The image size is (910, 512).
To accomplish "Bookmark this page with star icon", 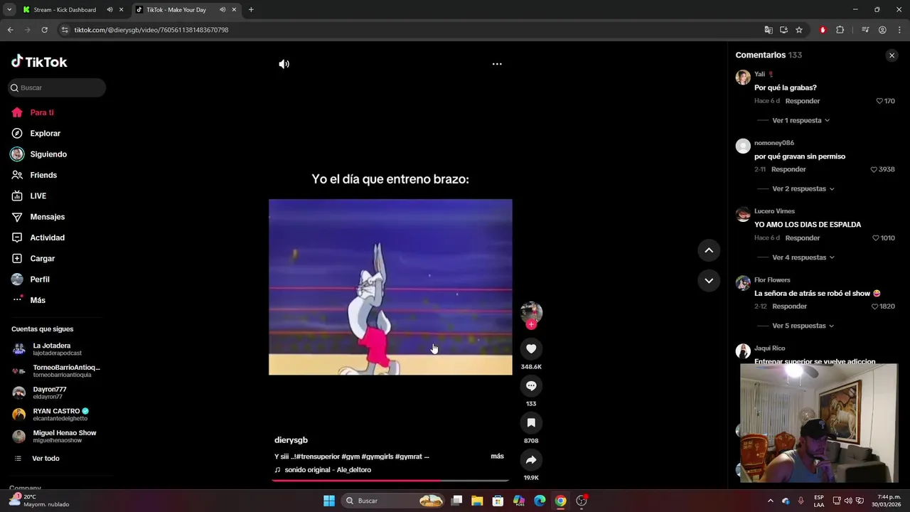I will [x=799, y=30].
